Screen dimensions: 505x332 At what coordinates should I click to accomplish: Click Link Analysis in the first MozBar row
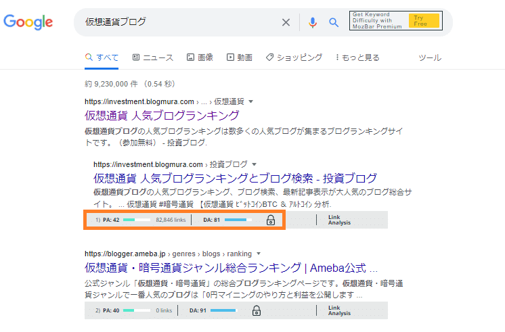(x=339, y=220)
